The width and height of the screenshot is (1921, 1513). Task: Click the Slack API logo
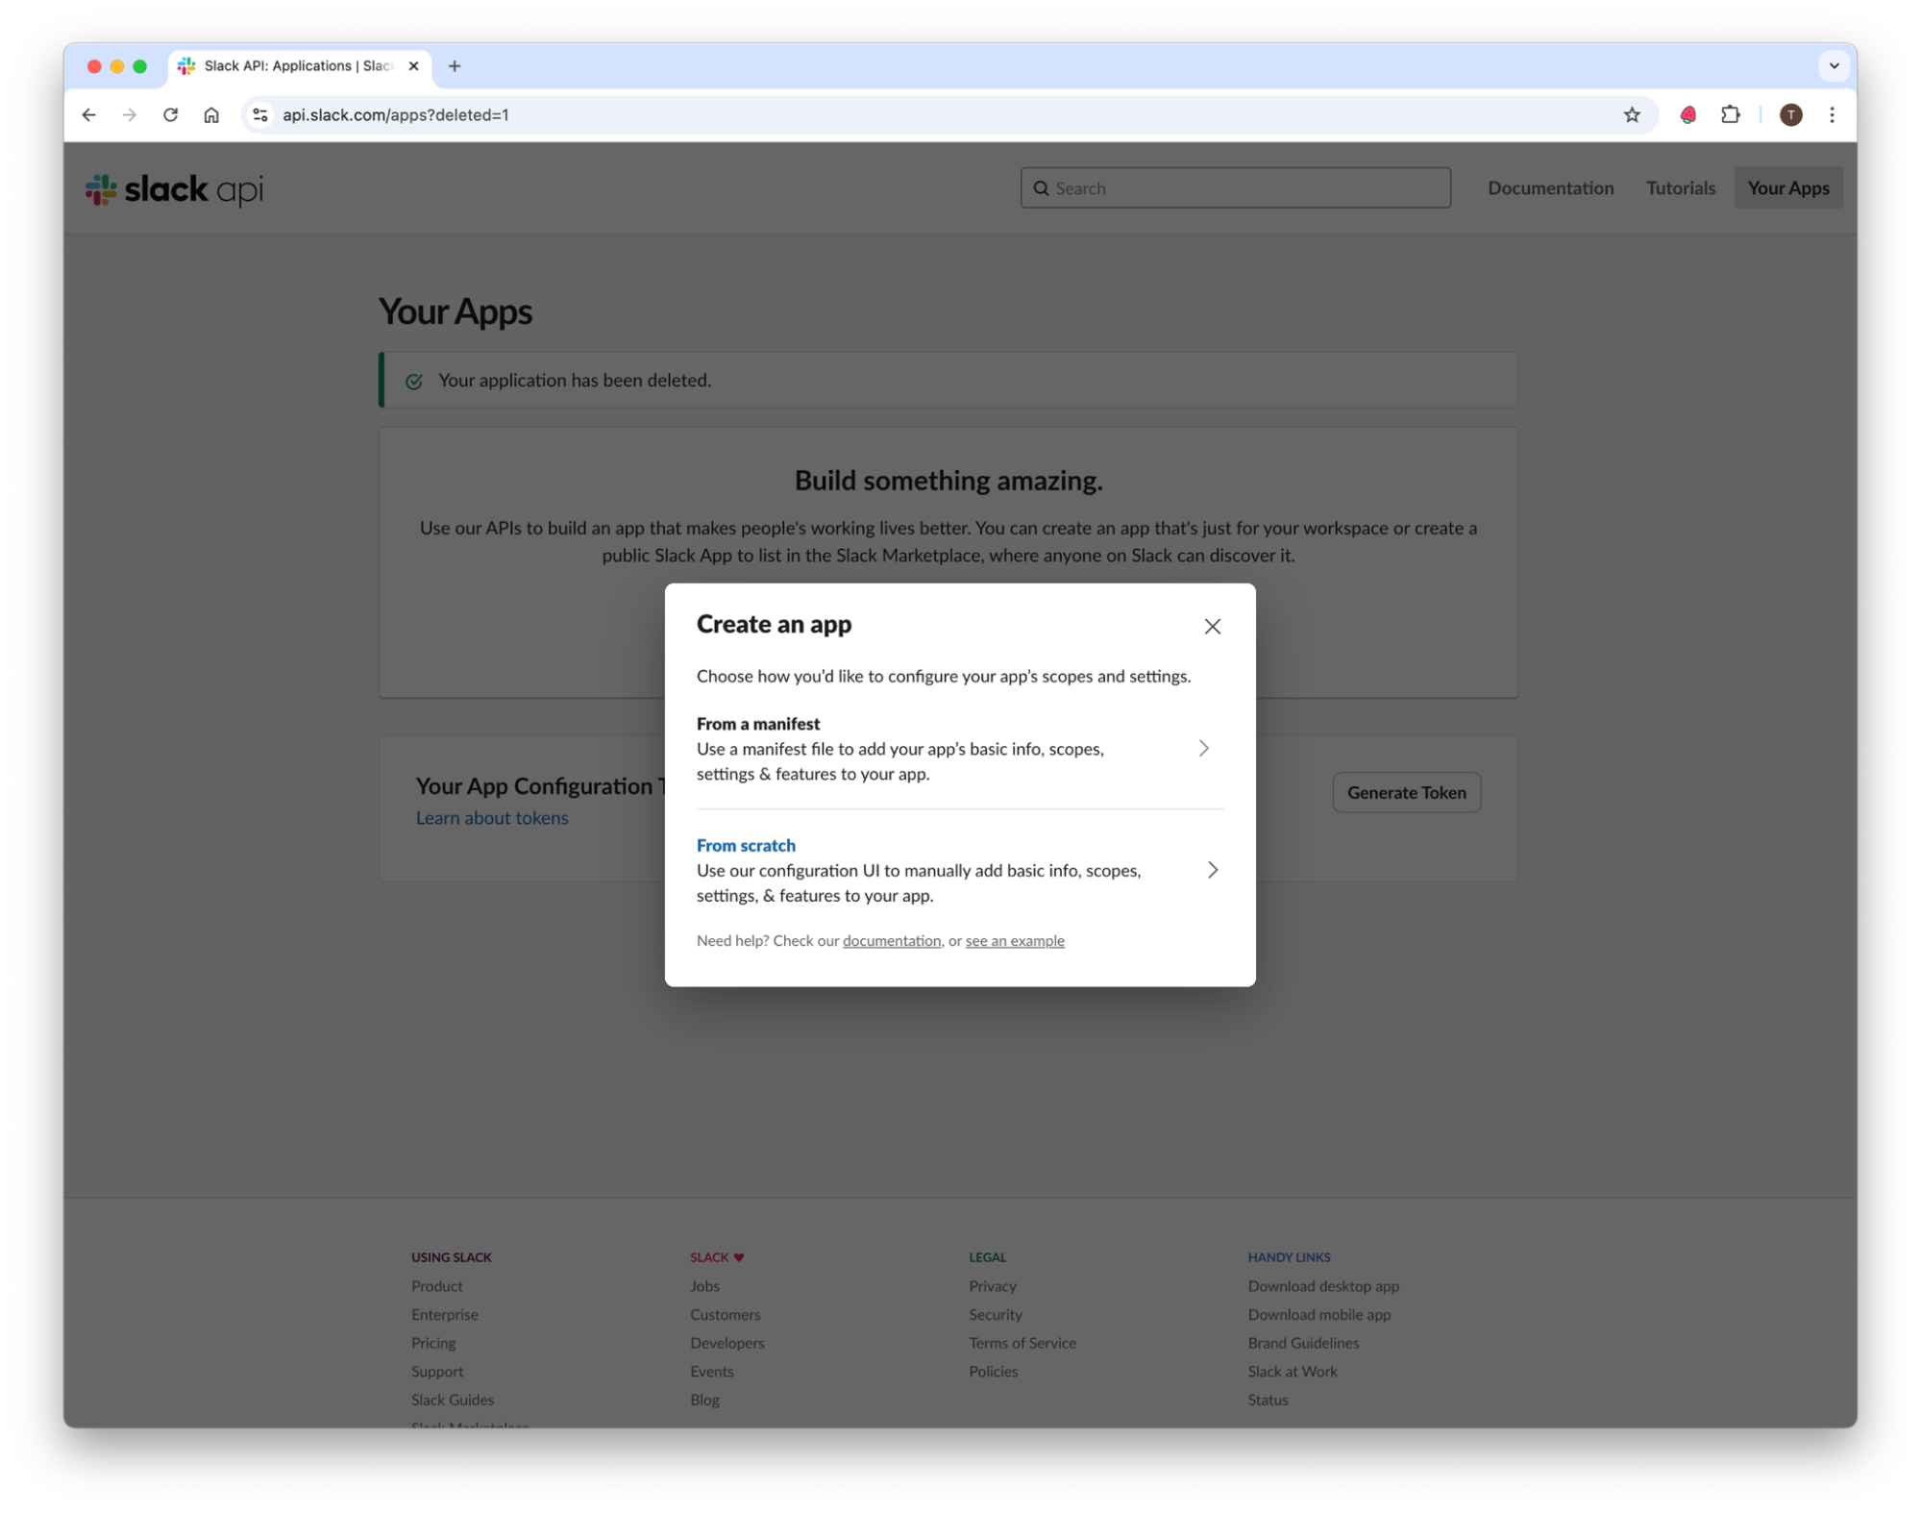pos(174,188)
